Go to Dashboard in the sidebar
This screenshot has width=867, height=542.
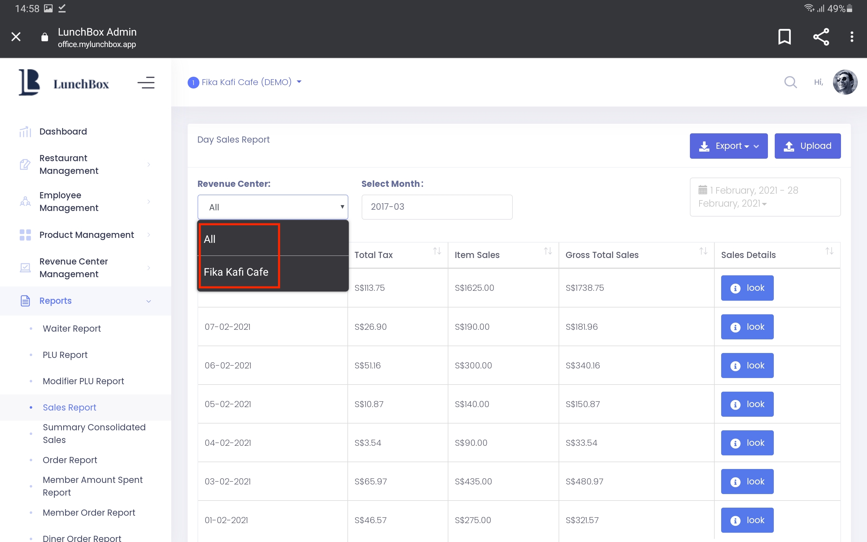pyautogui.click(x=63, y=131)
